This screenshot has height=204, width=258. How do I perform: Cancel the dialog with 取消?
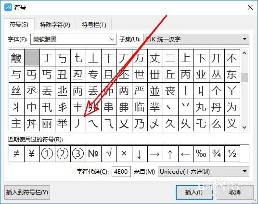coord(235,192)
